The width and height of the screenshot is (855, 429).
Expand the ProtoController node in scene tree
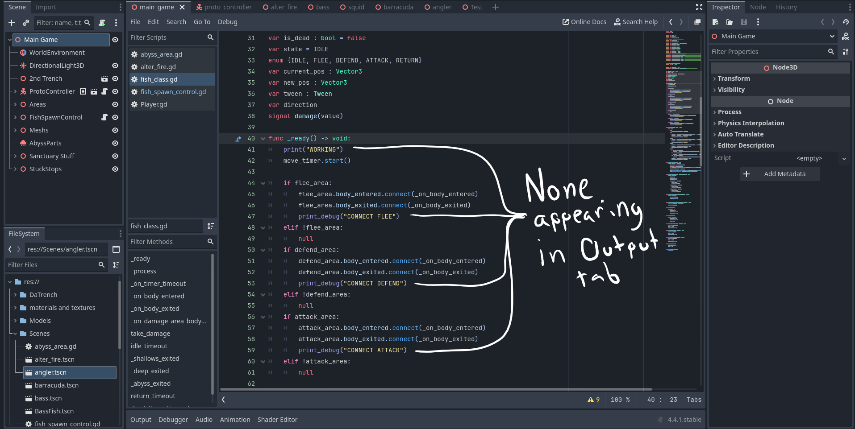coord(15,91)
